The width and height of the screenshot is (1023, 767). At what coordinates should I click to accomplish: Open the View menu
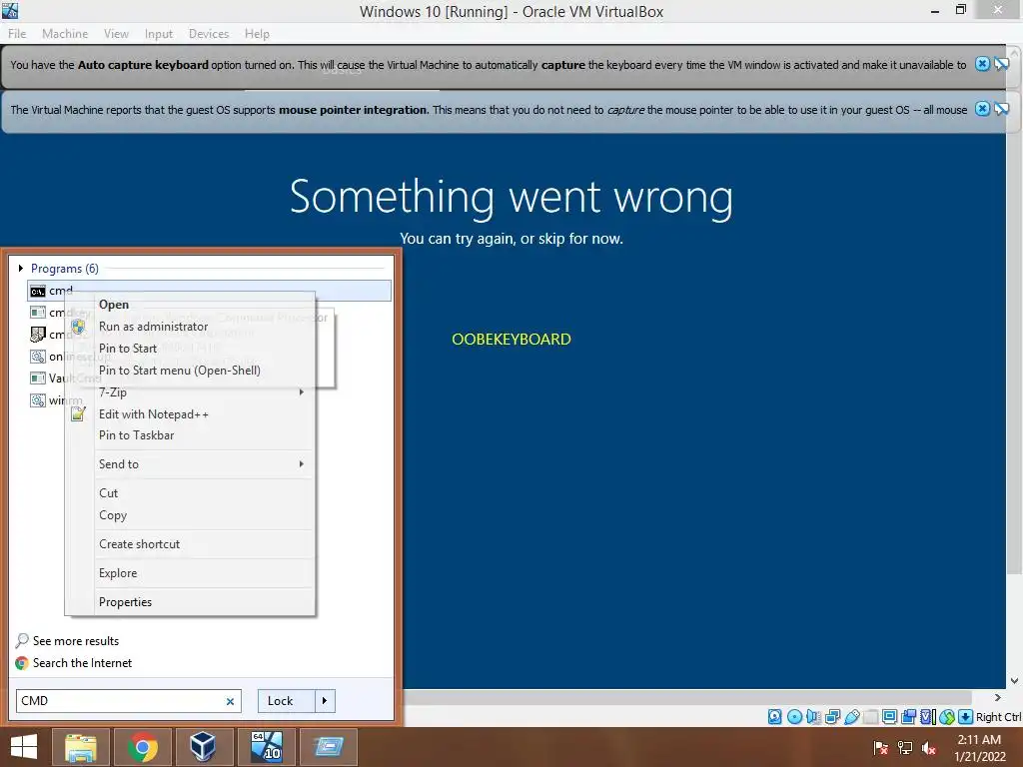click(x=116, y=34)
